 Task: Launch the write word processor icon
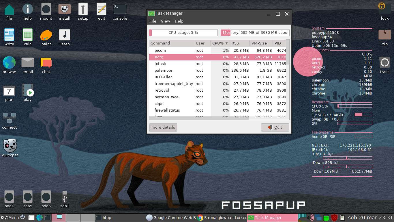pyautogui.click(x=9, y=35)
